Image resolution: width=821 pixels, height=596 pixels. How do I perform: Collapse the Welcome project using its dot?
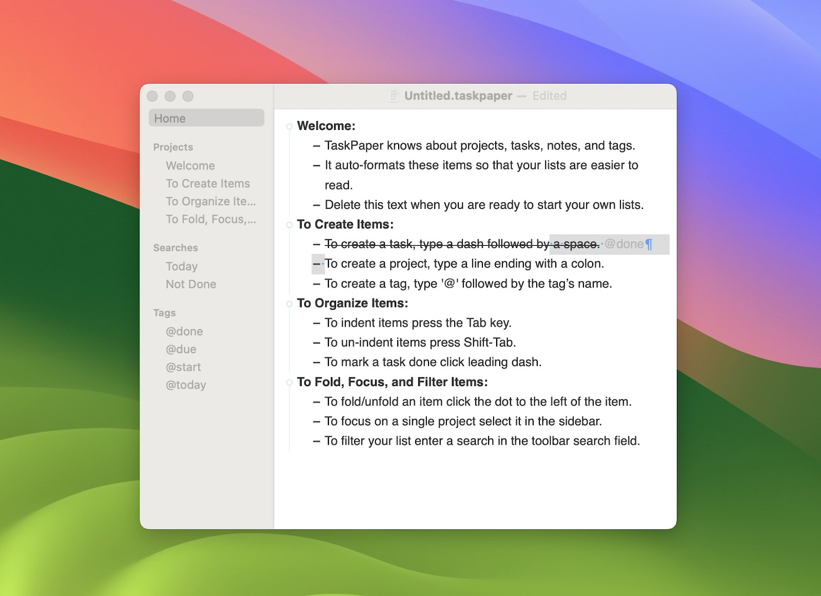(289, 126)
